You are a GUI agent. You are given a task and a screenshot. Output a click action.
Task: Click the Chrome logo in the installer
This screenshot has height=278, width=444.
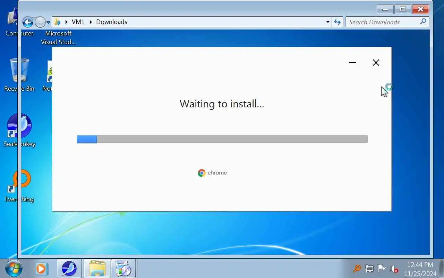coord(212,173)
